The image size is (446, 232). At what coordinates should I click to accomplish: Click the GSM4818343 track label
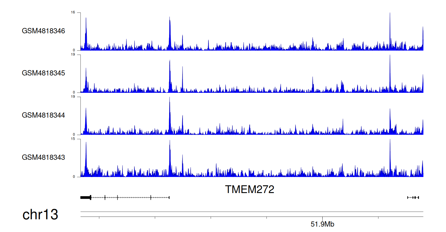(x=43, y=157)
